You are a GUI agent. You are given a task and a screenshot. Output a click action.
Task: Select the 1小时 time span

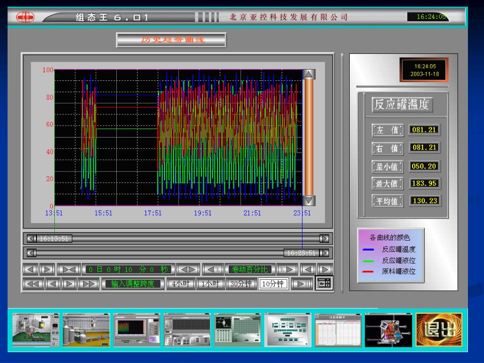pos(210,284)
